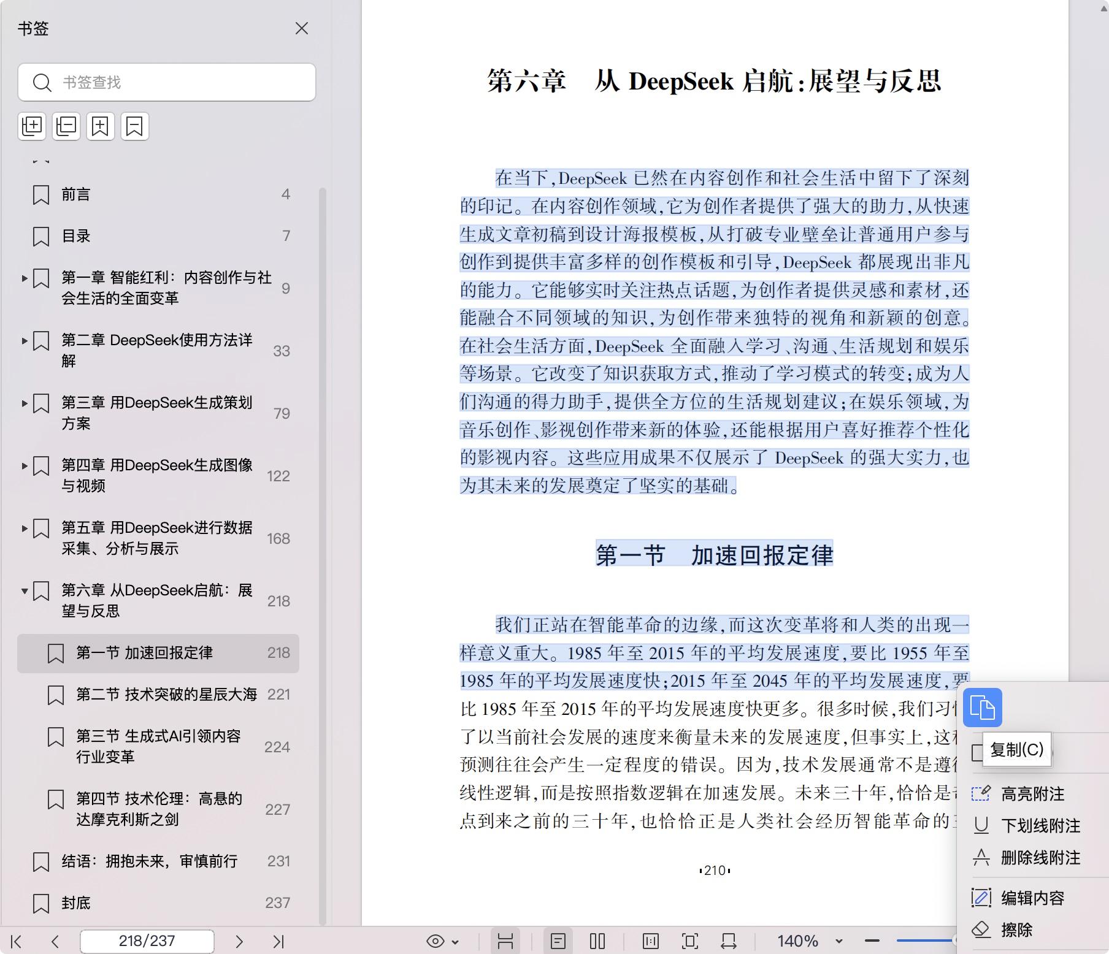Image resolution: width=1109 pixels, height=954 pixels.
Task: Close the 书签 bookmark panel
Action: click(x=301, y=28)
